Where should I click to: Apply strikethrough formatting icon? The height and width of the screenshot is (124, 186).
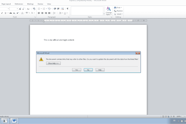[x=11, y=13]
